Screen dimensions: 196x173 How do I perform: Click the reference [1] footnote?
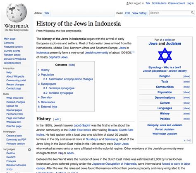133,52
